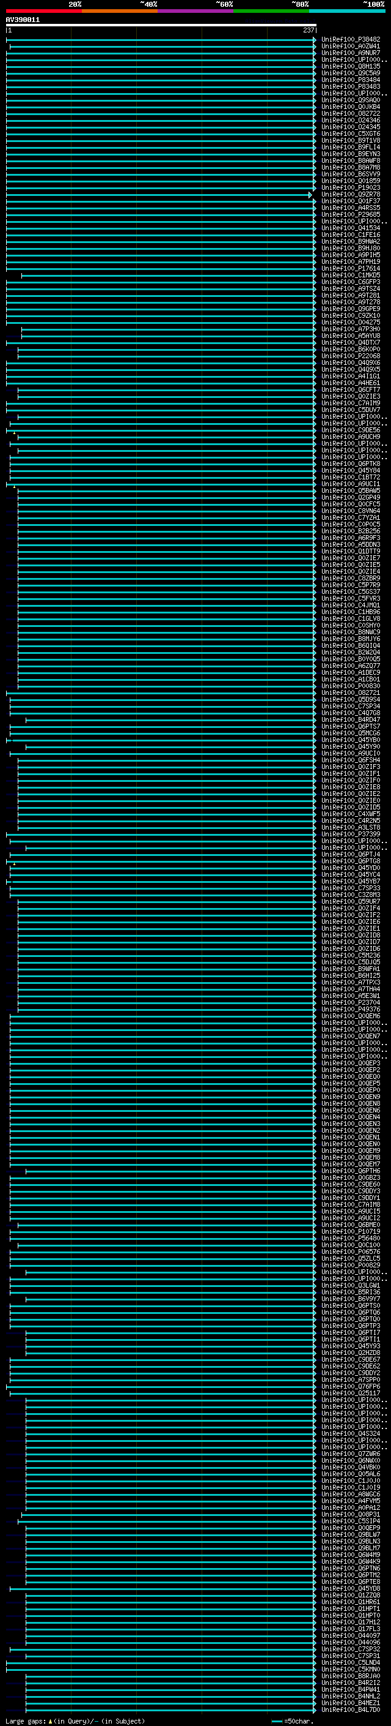Click the alignment bar for UniRef100_P37399
Viewport: 391px width, 1726px height.
click(x=161, y=835)
